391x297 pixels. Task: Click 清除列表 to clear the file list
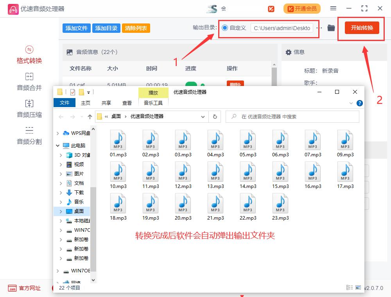pos(136,28)
